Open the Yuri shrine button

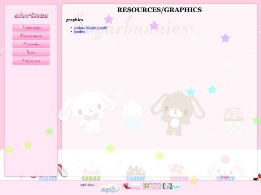tap(31, 53)
